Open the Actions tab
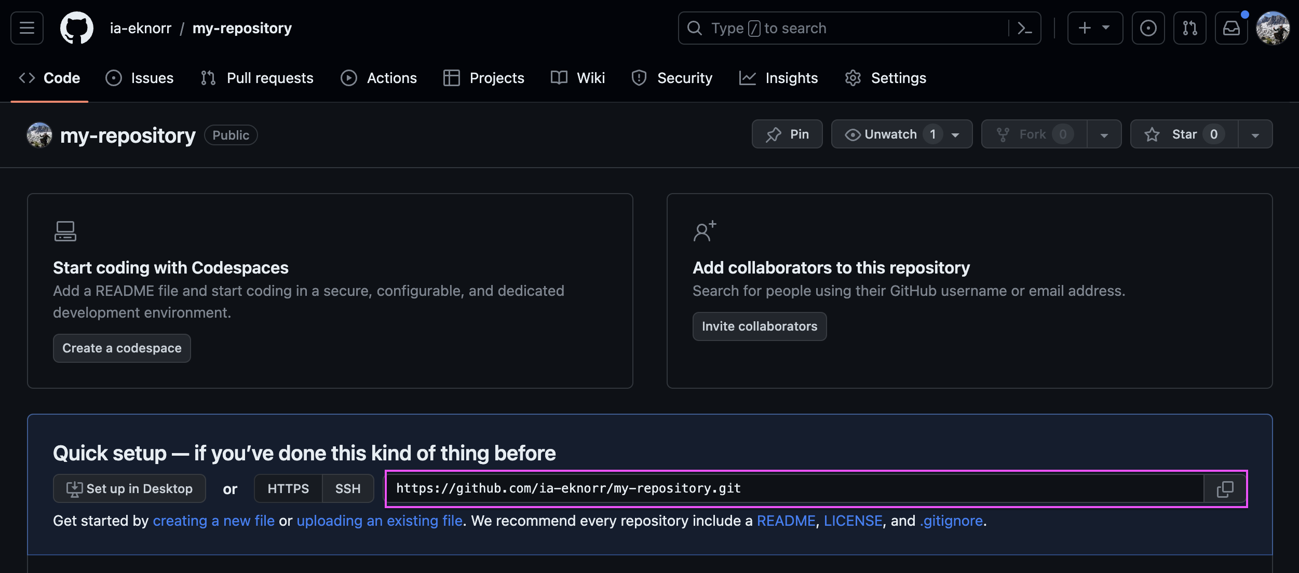This screenshot has width=1299, height=573. pyautogui.click(x=379, y=78)
